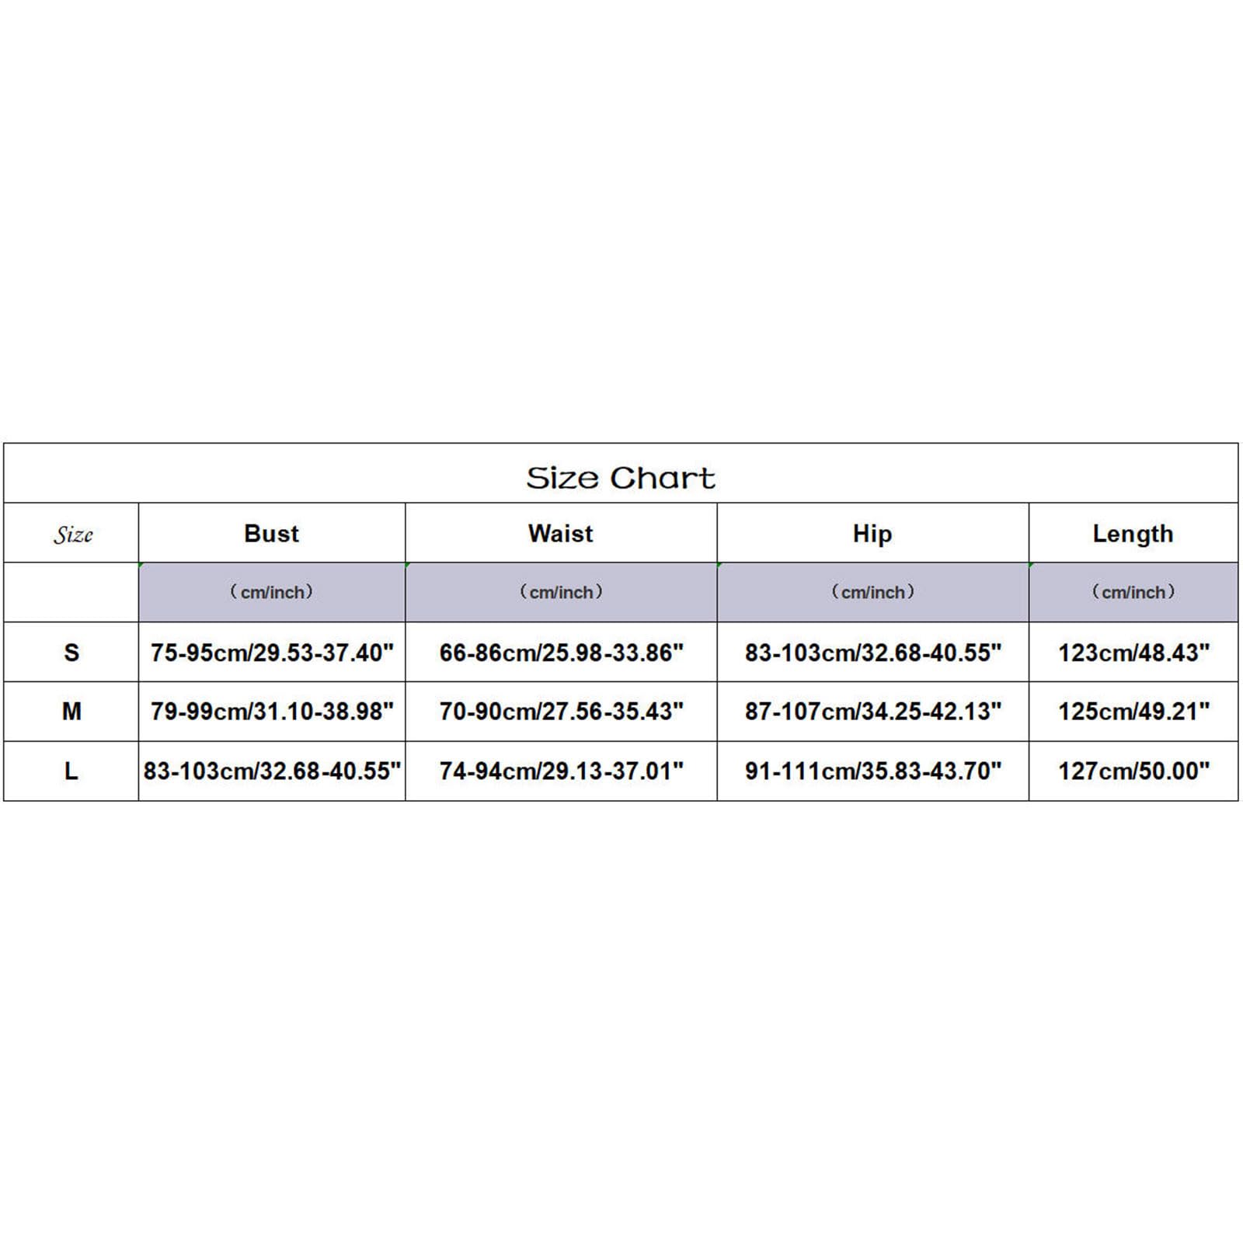
Task: Select hip cell 91-111cm/35.83-43.70"
Action: [x=872, y=771]
